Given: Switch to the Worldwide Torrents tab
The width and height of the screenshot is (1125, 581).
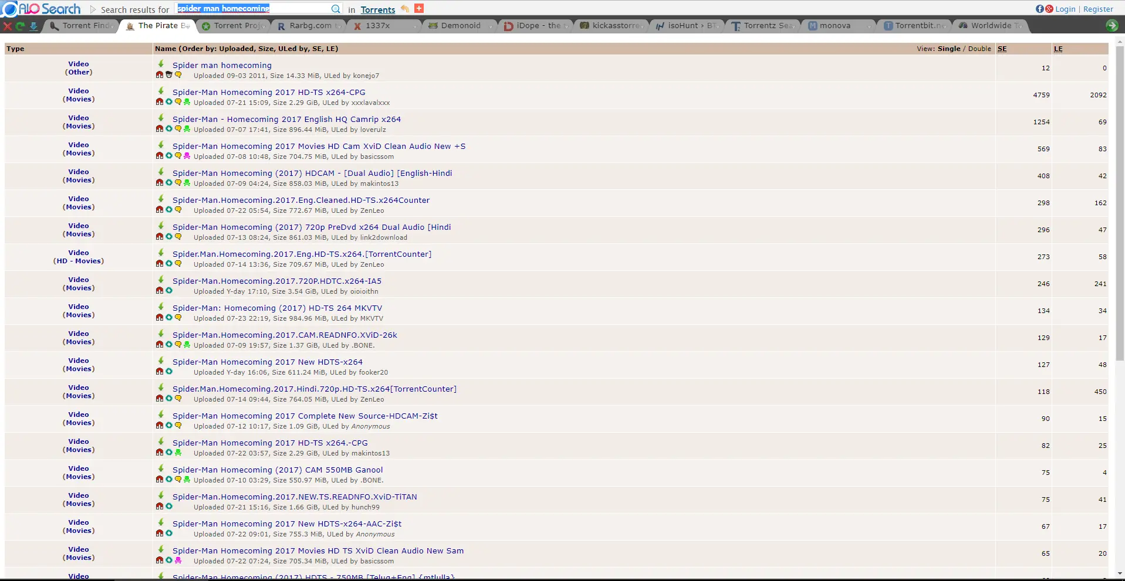Looking at the screenshot, I should coord(991,26).
